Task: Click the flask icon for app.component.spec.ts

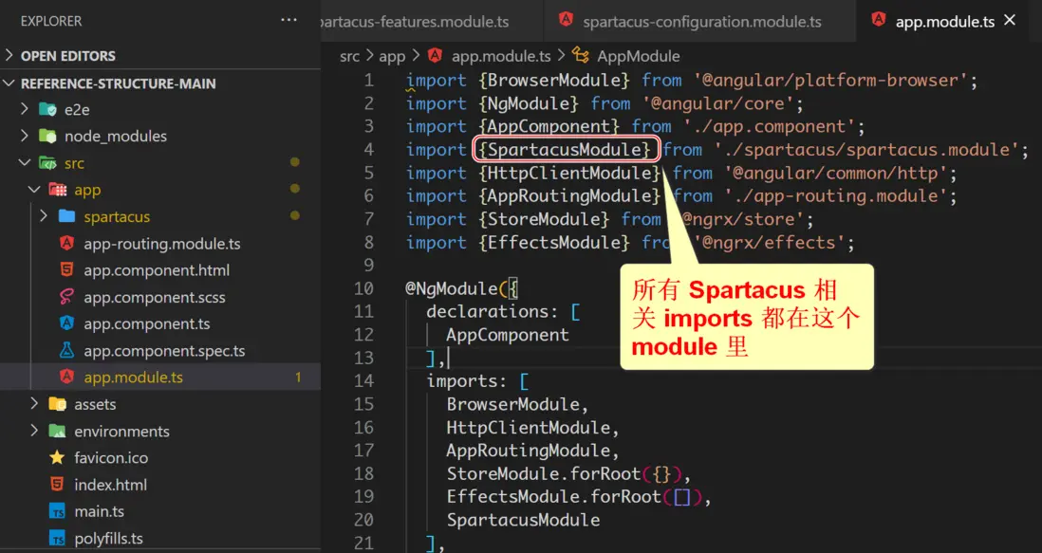Action: 66,351
